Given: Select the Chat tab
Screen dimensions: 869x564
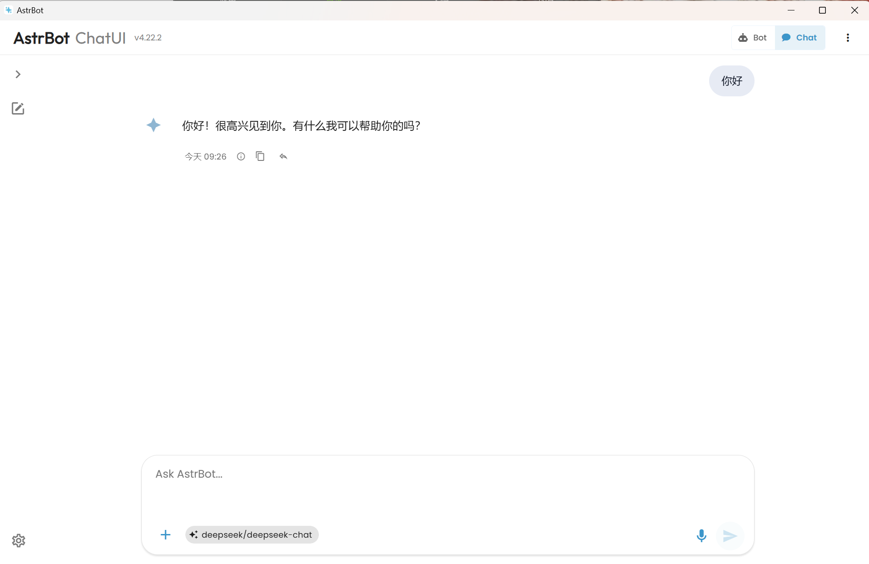Looking at the screenshot, I should pos(799,38).
